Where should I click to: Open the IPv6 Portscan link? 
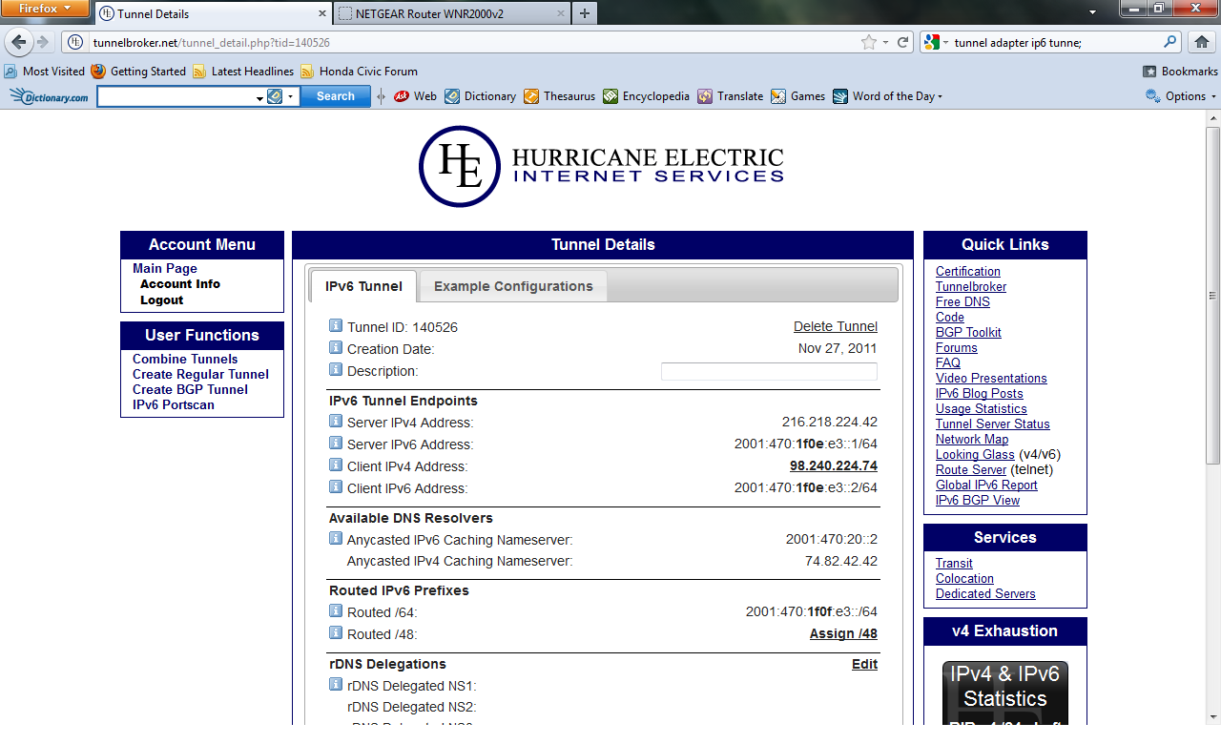[x=174, y=404]
